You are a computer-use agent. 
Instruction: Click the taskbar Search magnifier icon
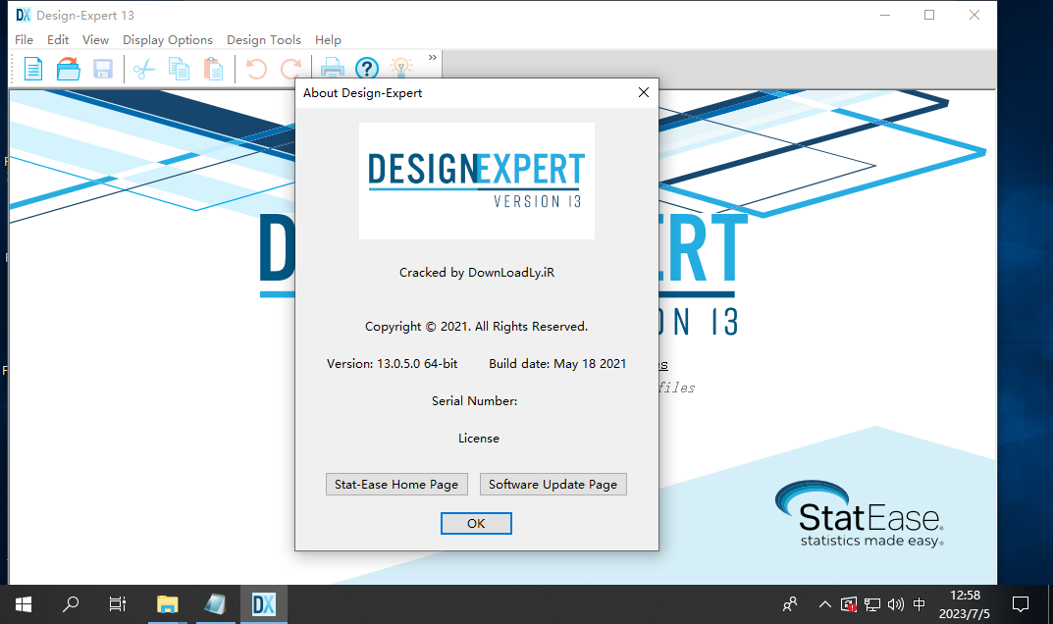(71, 604)
